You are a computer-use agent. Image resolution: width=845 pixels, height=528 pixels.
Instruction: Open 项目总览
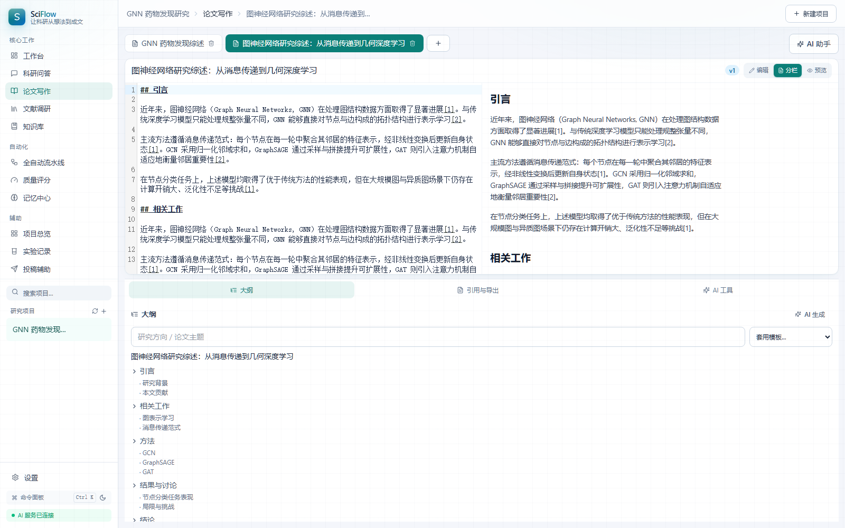tap(59, 234)
